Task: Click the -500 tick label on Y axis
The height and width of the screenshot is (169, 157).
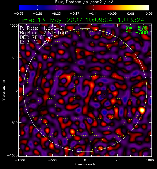Action: (13, 123)
